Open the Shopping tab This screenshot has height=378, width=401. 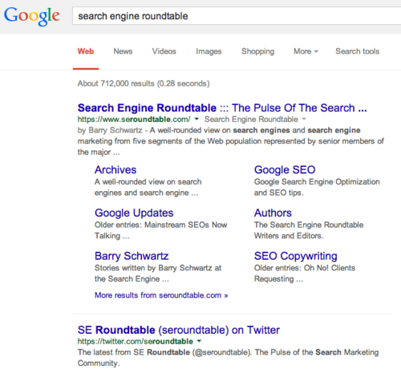(x=258, y=51)
